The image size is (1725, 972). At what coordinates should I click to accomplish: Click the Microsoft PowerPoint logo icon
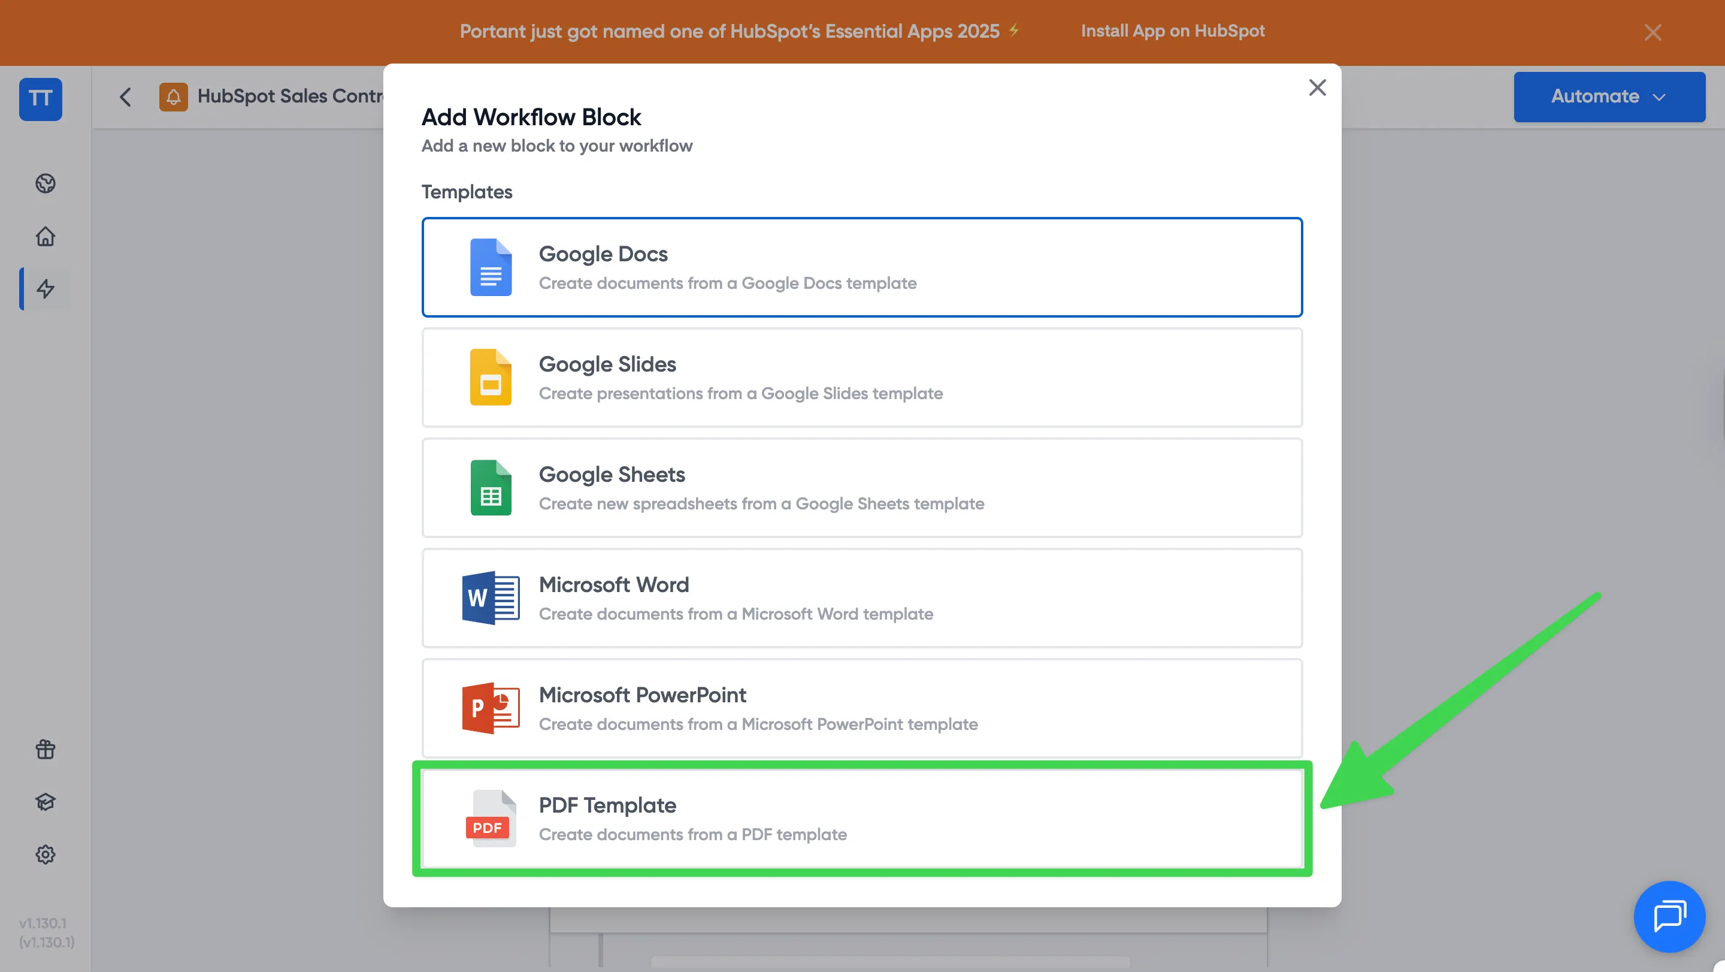click(x=491, y=708)
